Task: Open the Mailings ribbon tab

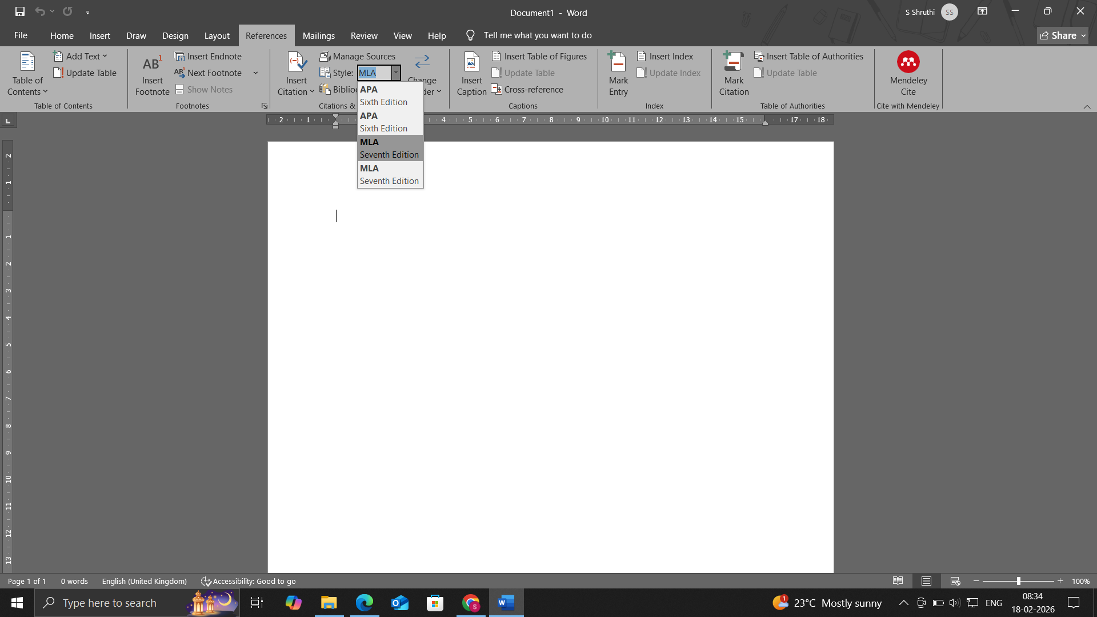Action: click(318, 35)
